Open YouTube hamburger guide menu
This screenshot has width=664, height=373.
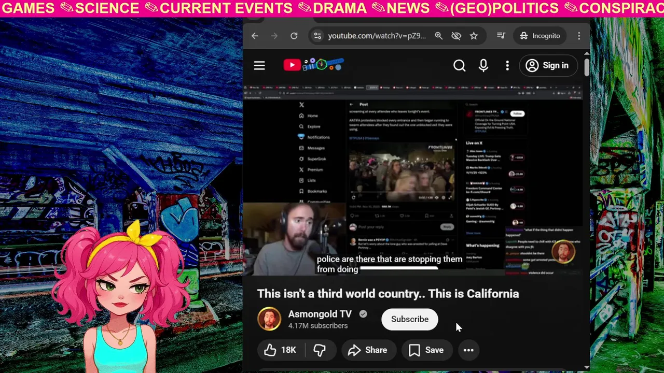pyautogui.click(x=259, y=65)
